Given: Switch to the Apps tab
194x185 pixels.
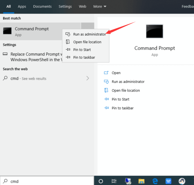Looking at the screenshot, I should (22, 6).
